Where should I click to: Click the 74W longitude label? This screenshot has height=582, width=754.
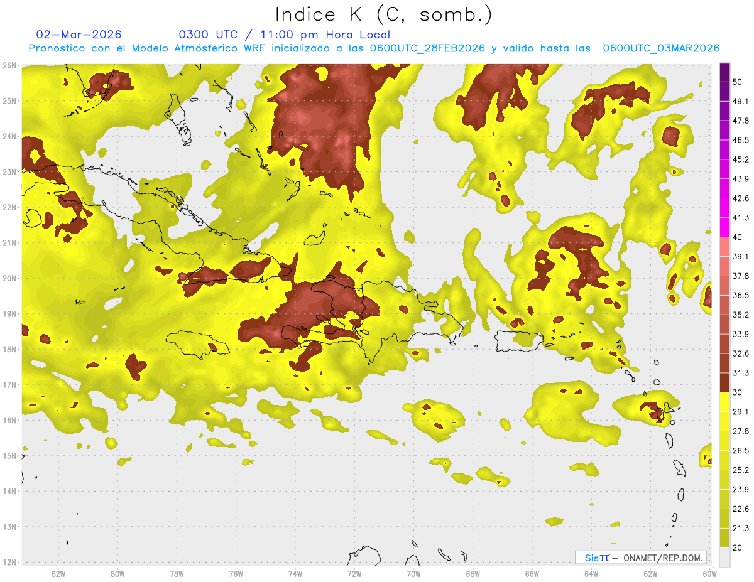point(295,573)
